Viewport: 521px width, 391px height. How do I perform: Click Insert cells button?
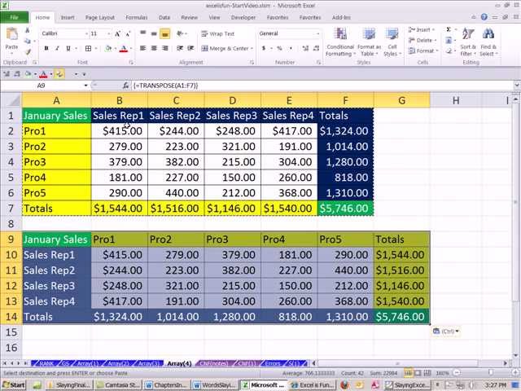422,30
